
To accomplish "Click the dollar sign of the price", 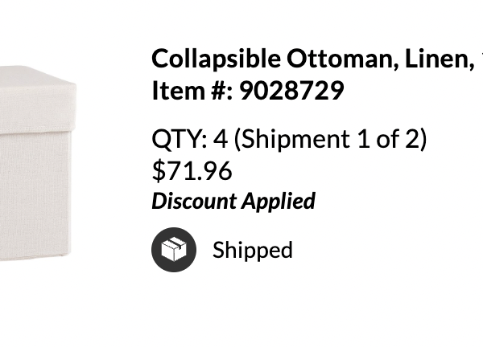I will [159, 171].
